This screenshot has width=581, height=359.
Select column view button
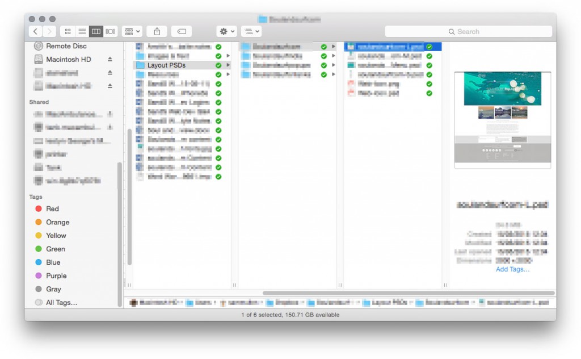pos(96,31)
